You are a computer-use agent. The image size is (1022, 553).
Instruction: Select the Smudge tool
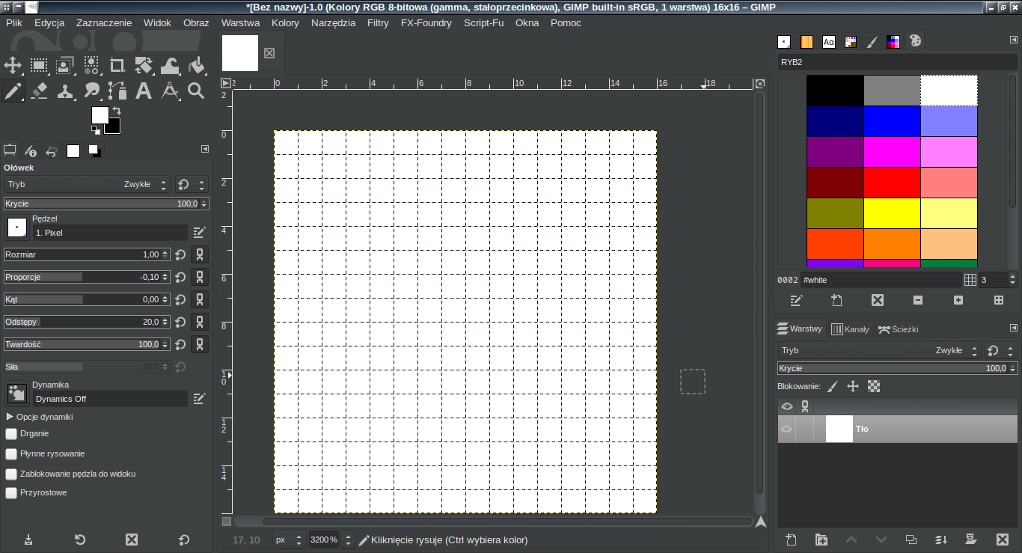[91, 91]
